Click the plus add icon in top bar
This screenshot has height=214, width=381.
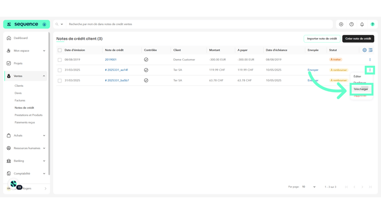(x=341, y=24)
